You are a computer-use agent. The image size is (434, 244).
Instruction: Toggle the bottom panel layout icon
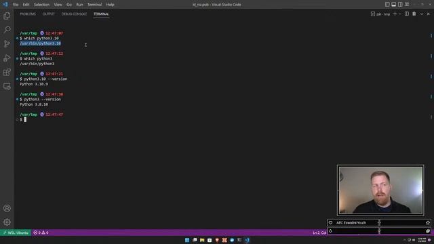pyautogui.click(x=393, y=5)
